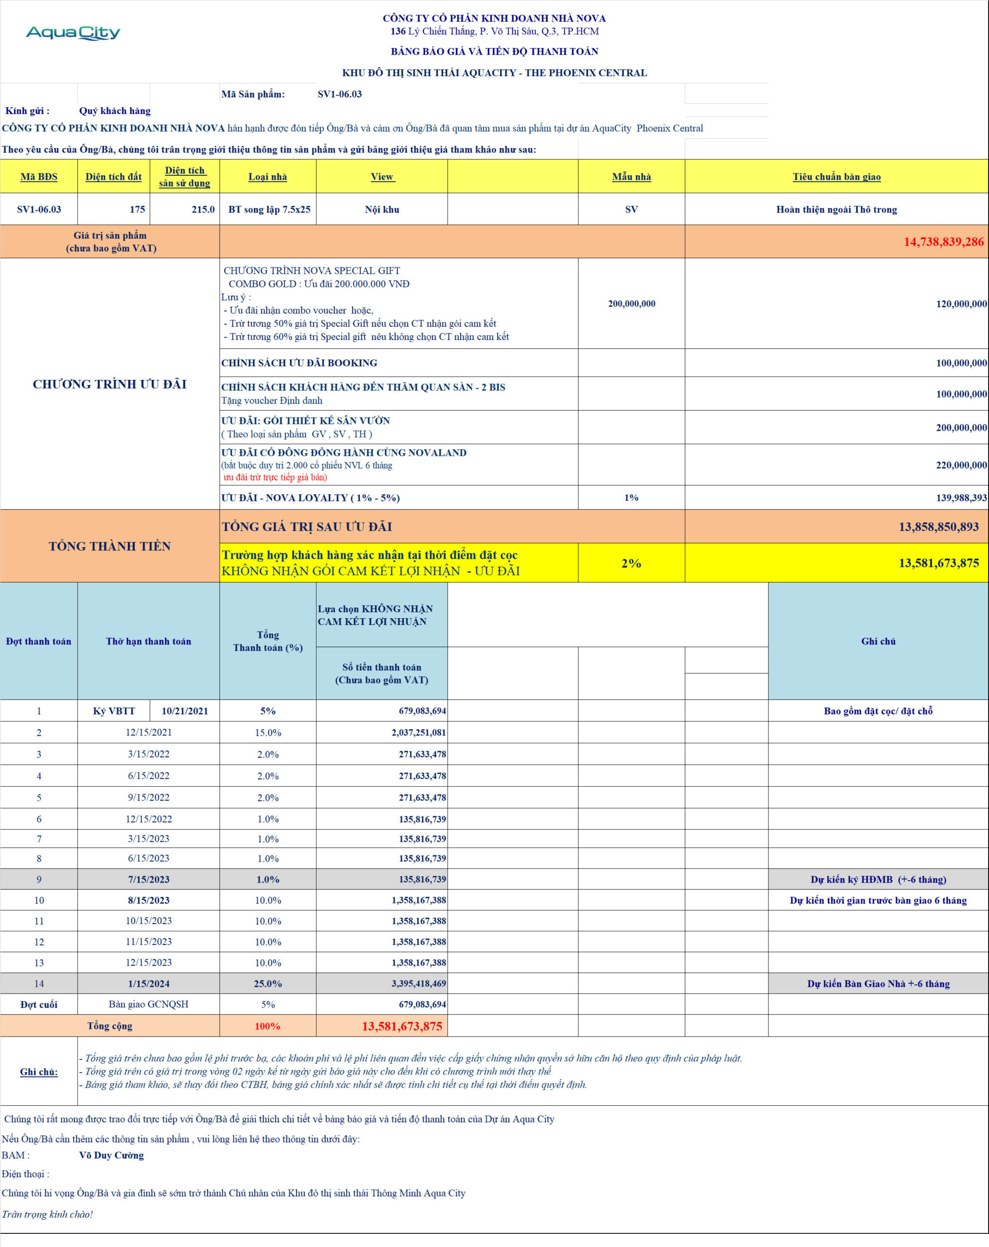
Task: Click the 'TỔNG THÀNH TIỀN' merged cell
Action: (110, 546)
